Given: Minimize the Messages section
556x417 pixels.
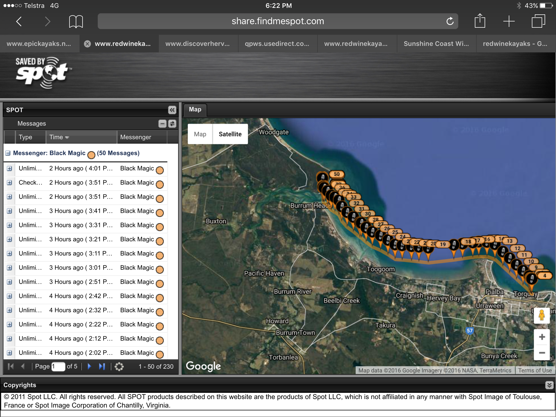Looking at the screenshot, I should point(162,124).
